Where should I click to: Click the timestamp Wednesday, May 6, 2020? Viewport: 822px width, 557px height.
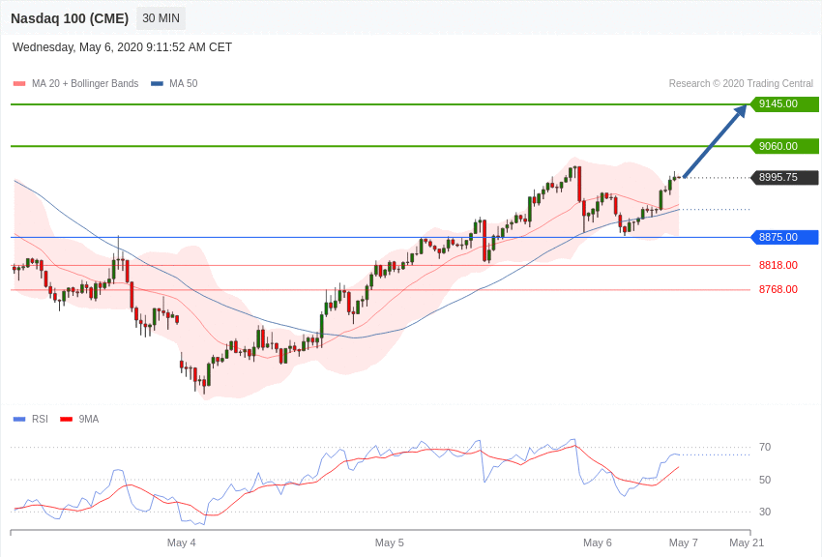pos(122,47)
